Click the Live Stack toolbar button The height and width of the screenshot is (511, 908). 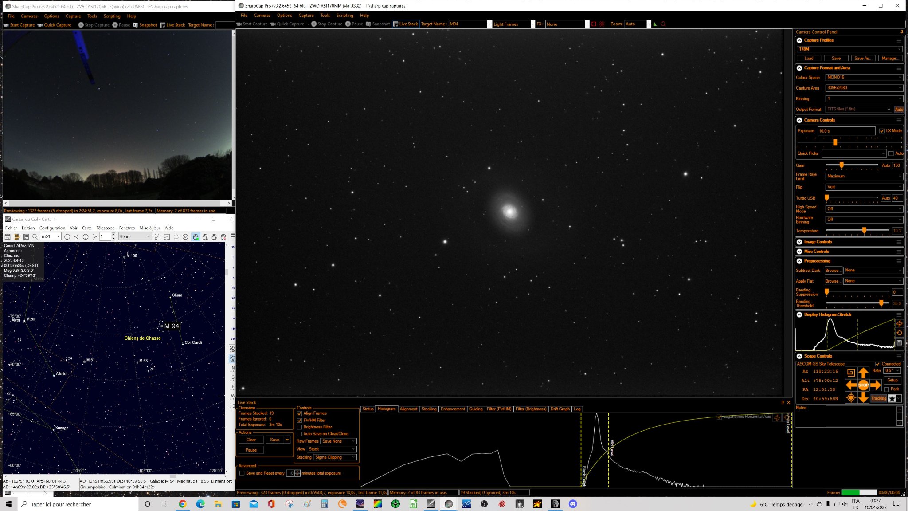point(406,24)
